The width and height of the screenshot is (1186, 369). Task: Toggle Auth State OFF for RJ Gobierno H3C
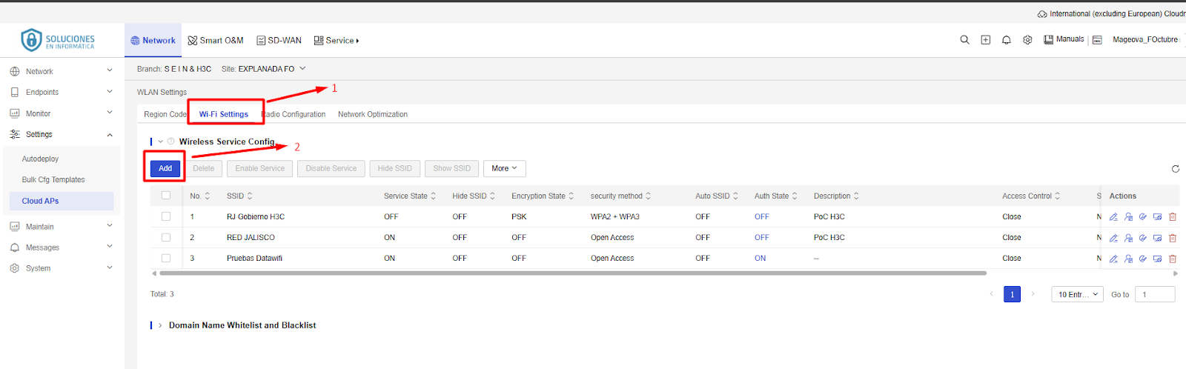tap(761, 217)
